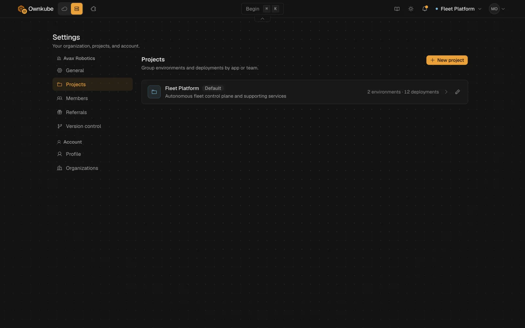Open the documentation book icon
Image resolution: width=525 pixels, height=328 pixels.
click(x=397, y=9)
